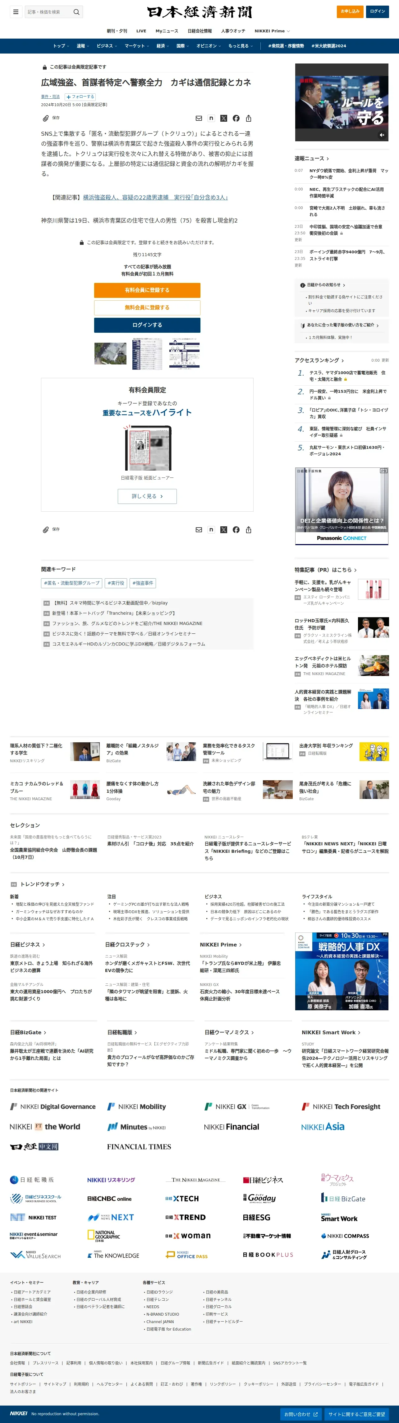The image size is (399, 1423).
Task: Share to Facebook icon under the headline
Action: (236, 118)
